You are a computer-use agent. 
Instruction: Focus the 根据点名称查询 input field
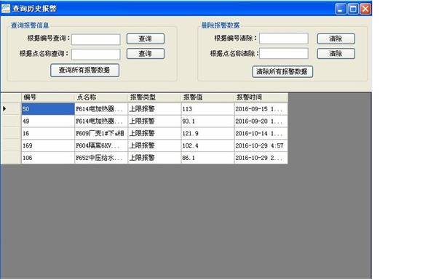coord(96,55)
